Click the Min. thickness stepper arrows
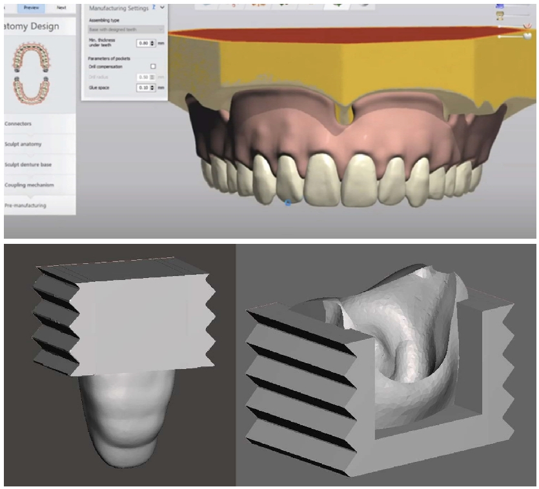539x489 pixels. tap(153, 43)
